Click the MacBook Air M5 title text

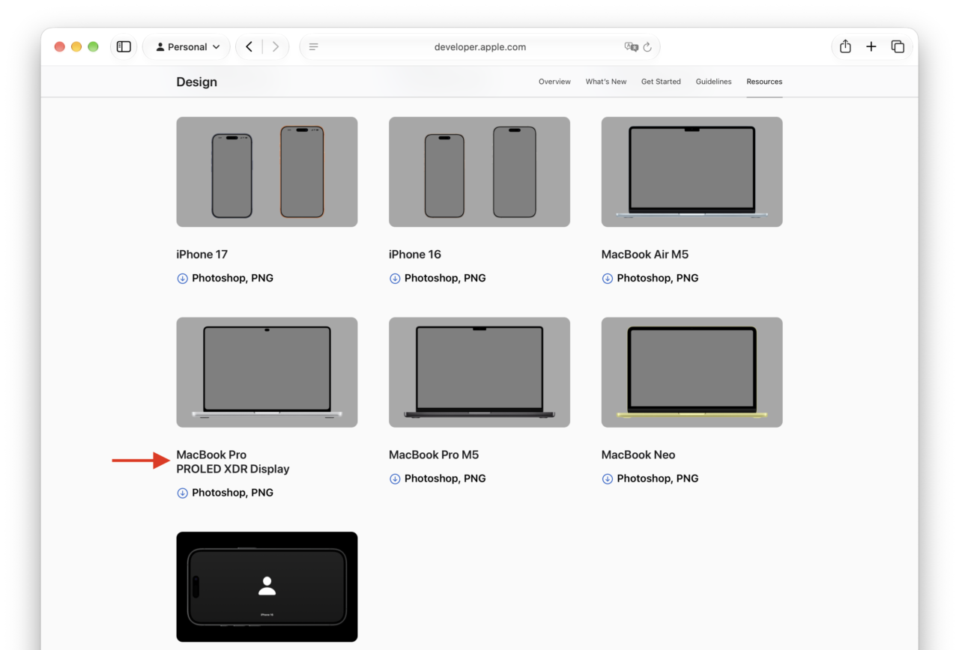point(645,255)
